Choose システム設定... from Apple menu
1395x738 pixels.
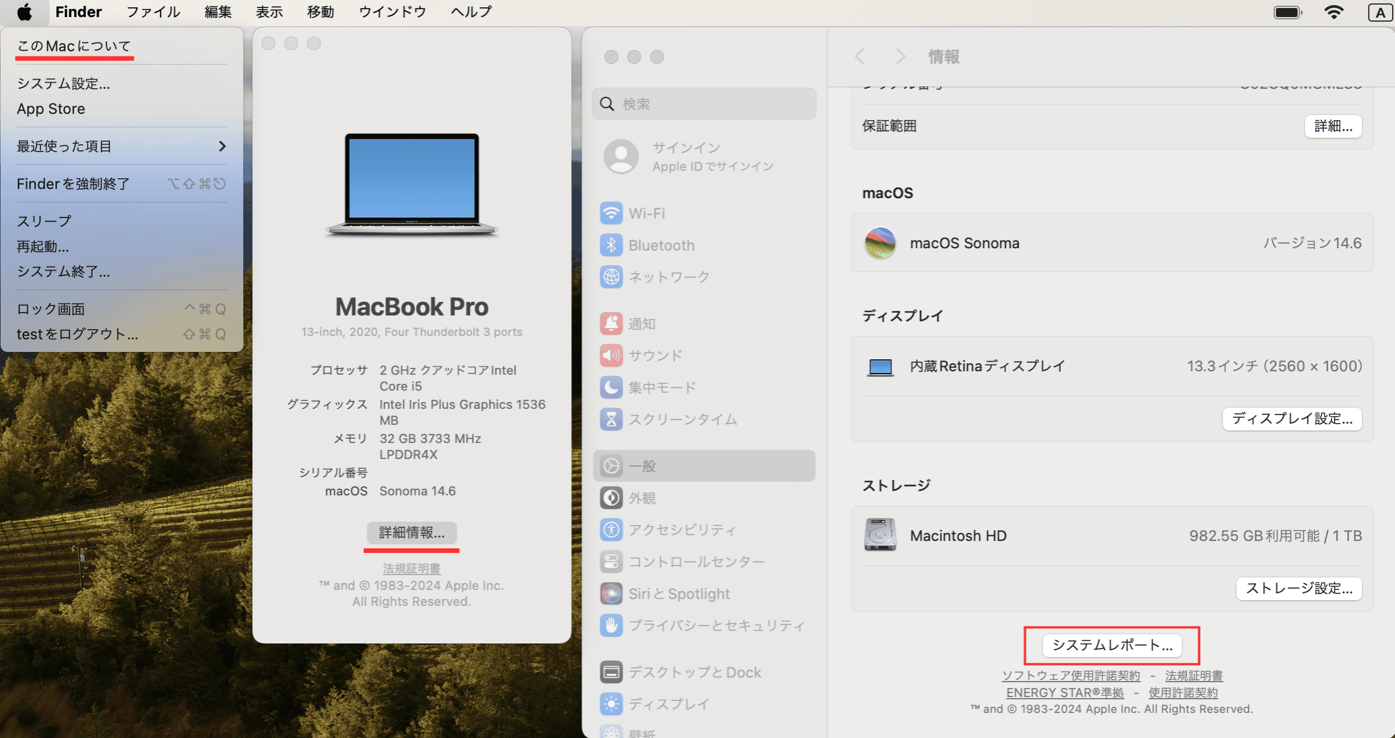tap(63, 84)
